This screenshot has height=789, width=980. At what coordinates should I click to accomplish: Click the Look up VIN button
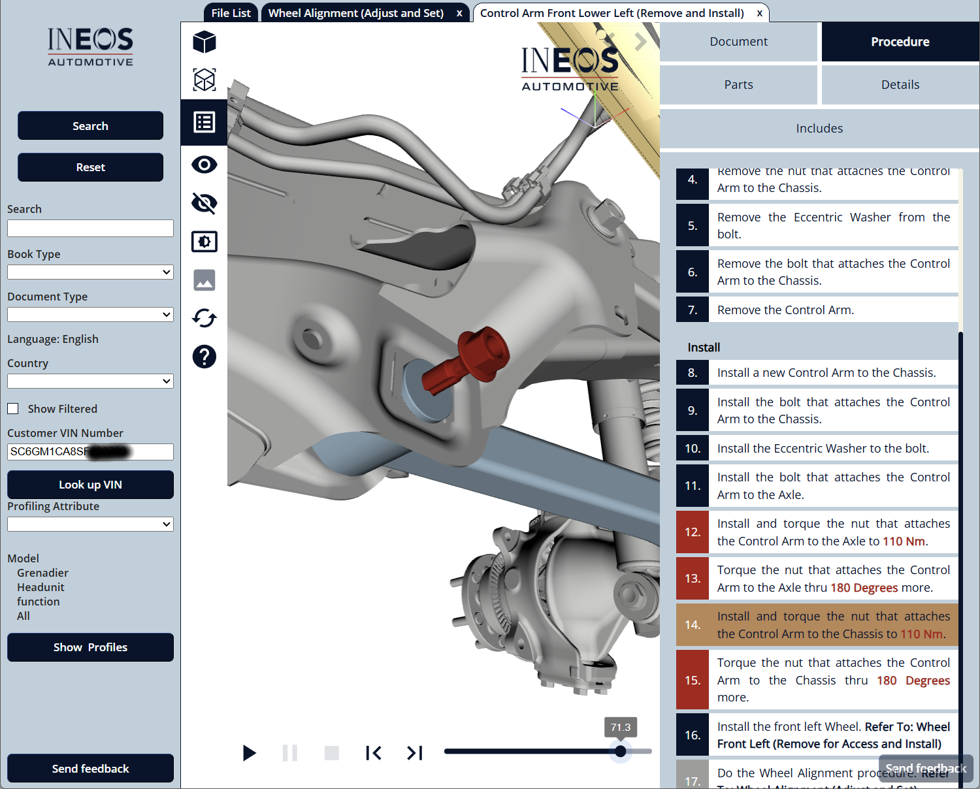pos(90,485)
